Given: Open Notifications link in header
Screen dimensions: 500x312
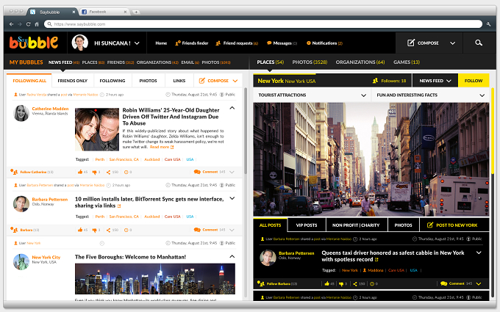Looking at the screenshot, I should [324, 43].
